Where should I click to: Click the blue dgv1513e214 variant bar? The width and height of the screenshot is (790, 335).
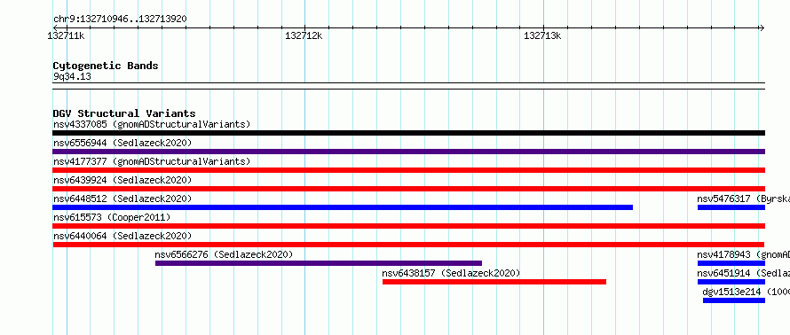[734, 300]
